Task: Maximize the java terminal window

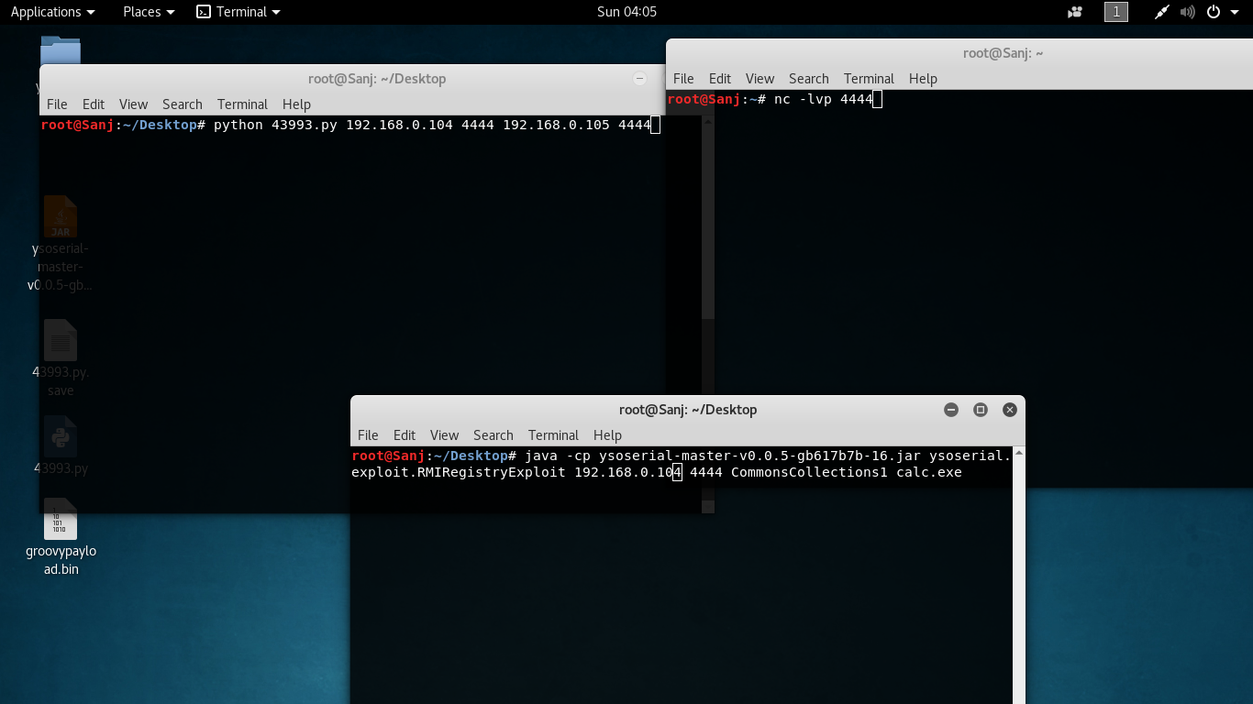Action: pyautogui.click(x=981, y=410)
